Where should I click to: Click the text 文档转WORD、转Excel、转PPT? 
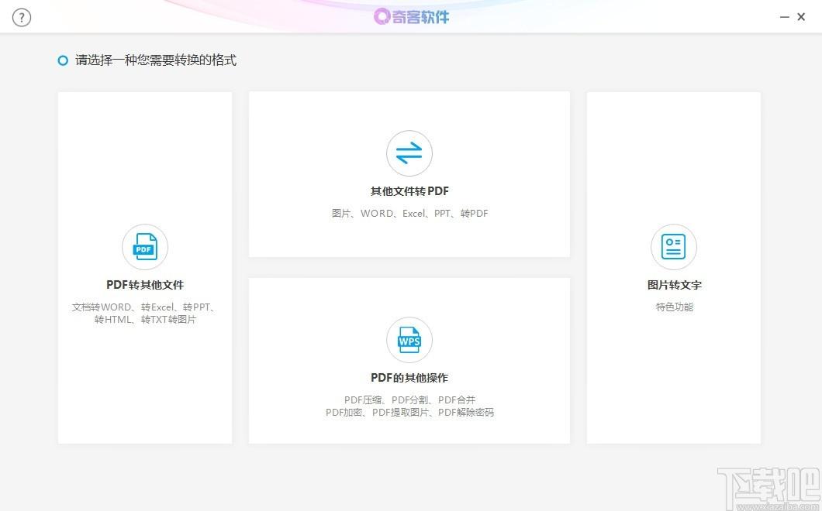pos(144,307)
